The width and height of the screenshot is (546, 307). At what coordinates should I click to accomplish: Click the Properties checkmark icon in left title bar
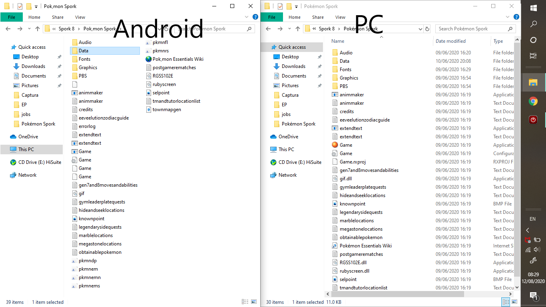tap(20, 6)
